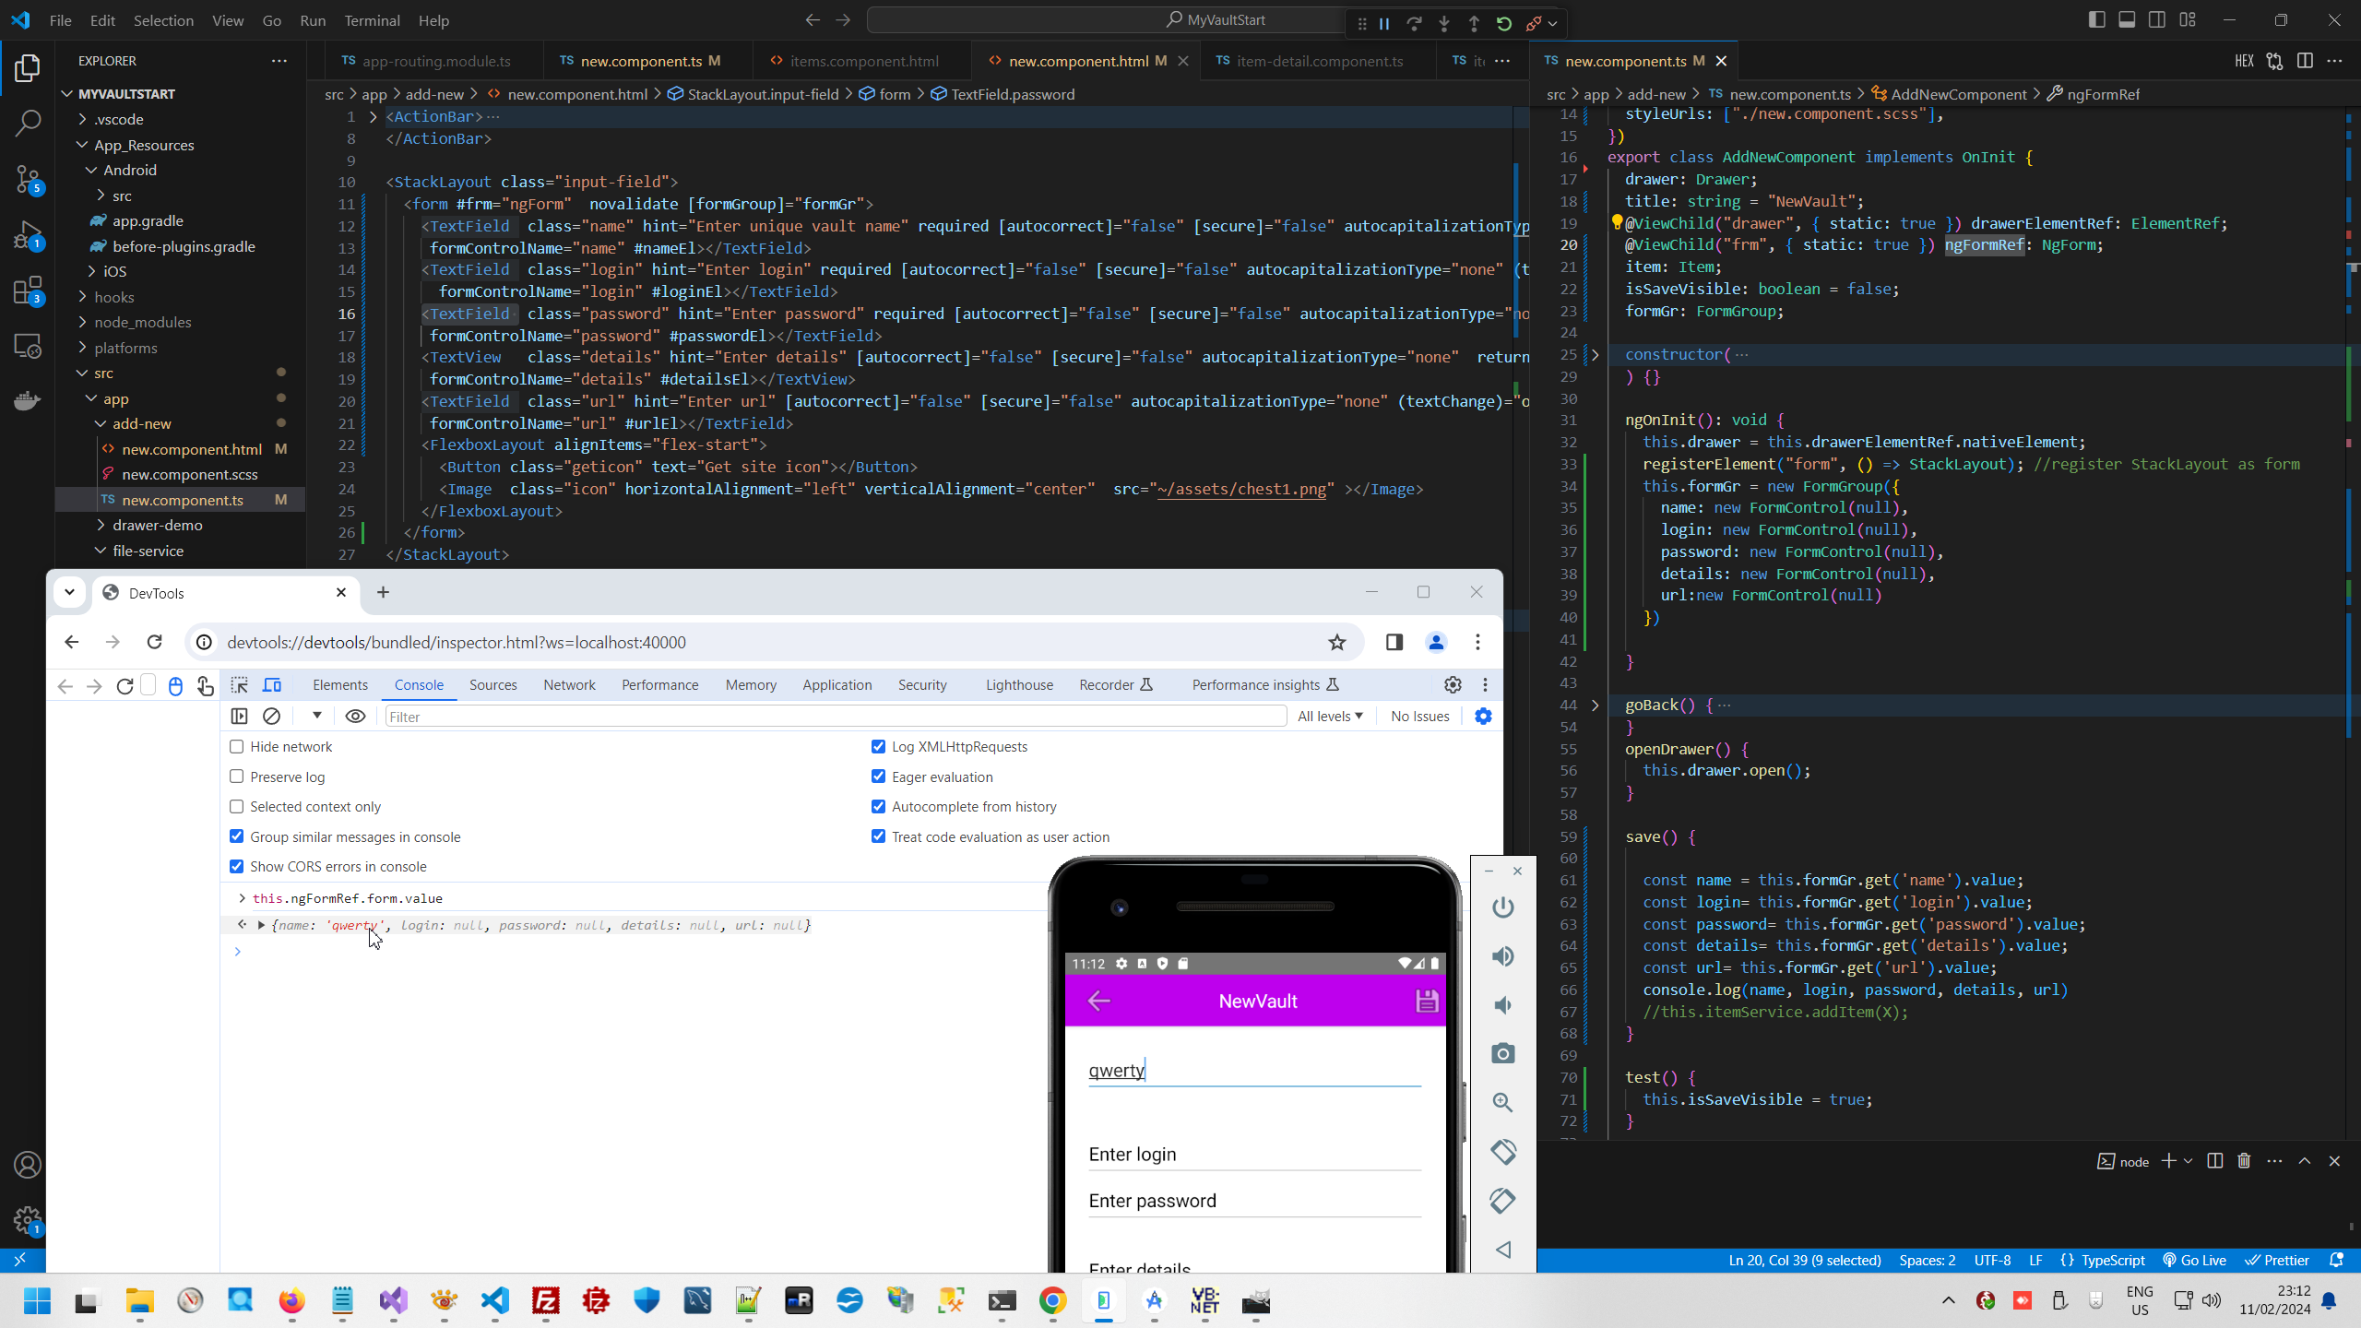Open the Run and Debug view
The width and height of the screenshot is (2361, 1328).
[28, 235]
